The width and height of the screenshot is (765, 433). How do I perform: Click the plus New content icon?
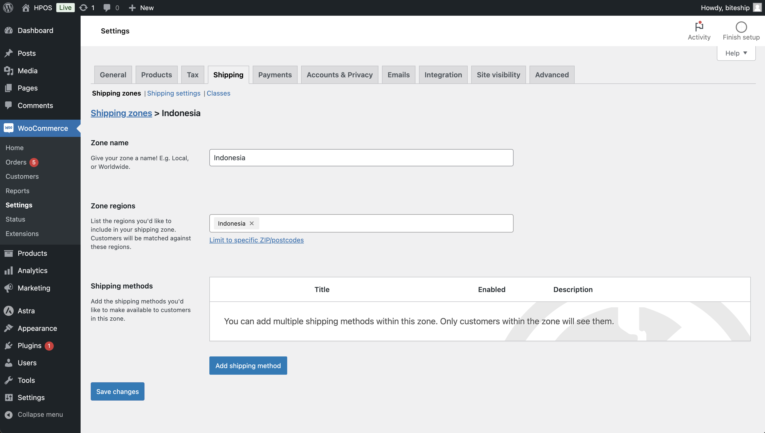point(132,8)
